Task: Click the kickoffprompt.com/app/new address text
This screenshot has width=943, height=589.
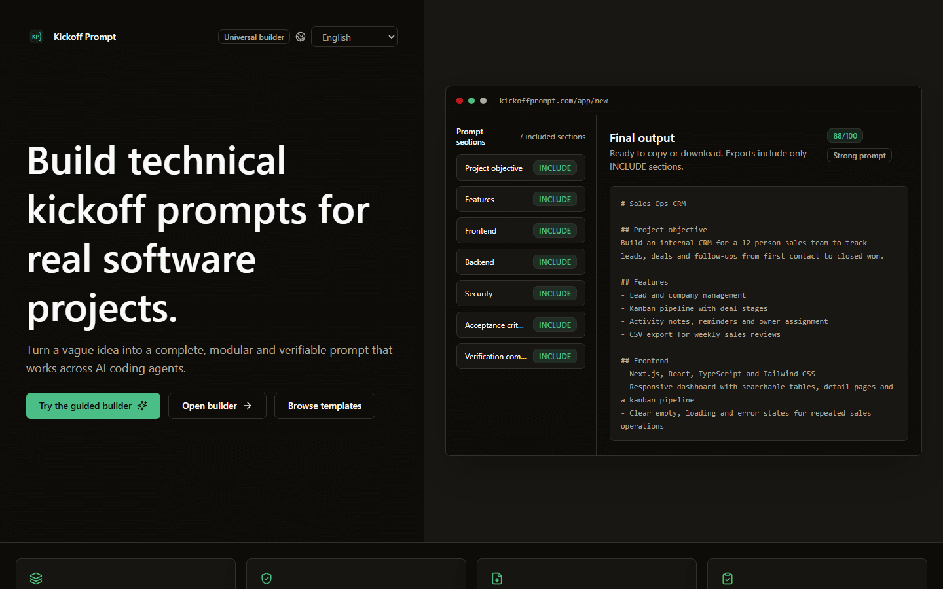Action: (x=553, y=101)
